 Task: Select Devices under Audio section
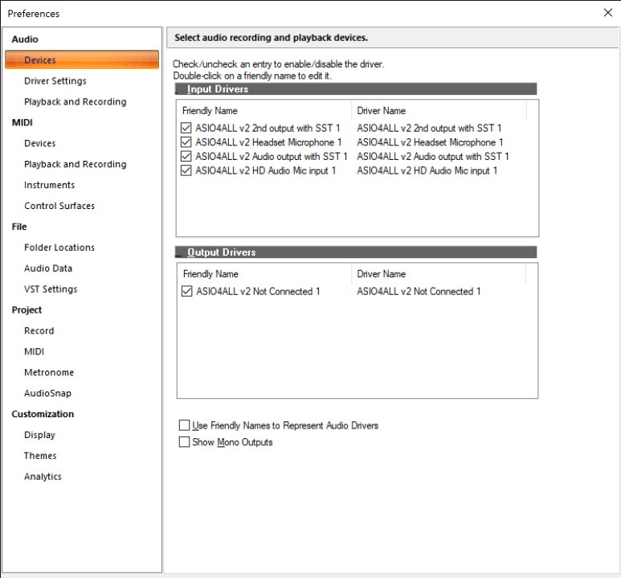82,59
